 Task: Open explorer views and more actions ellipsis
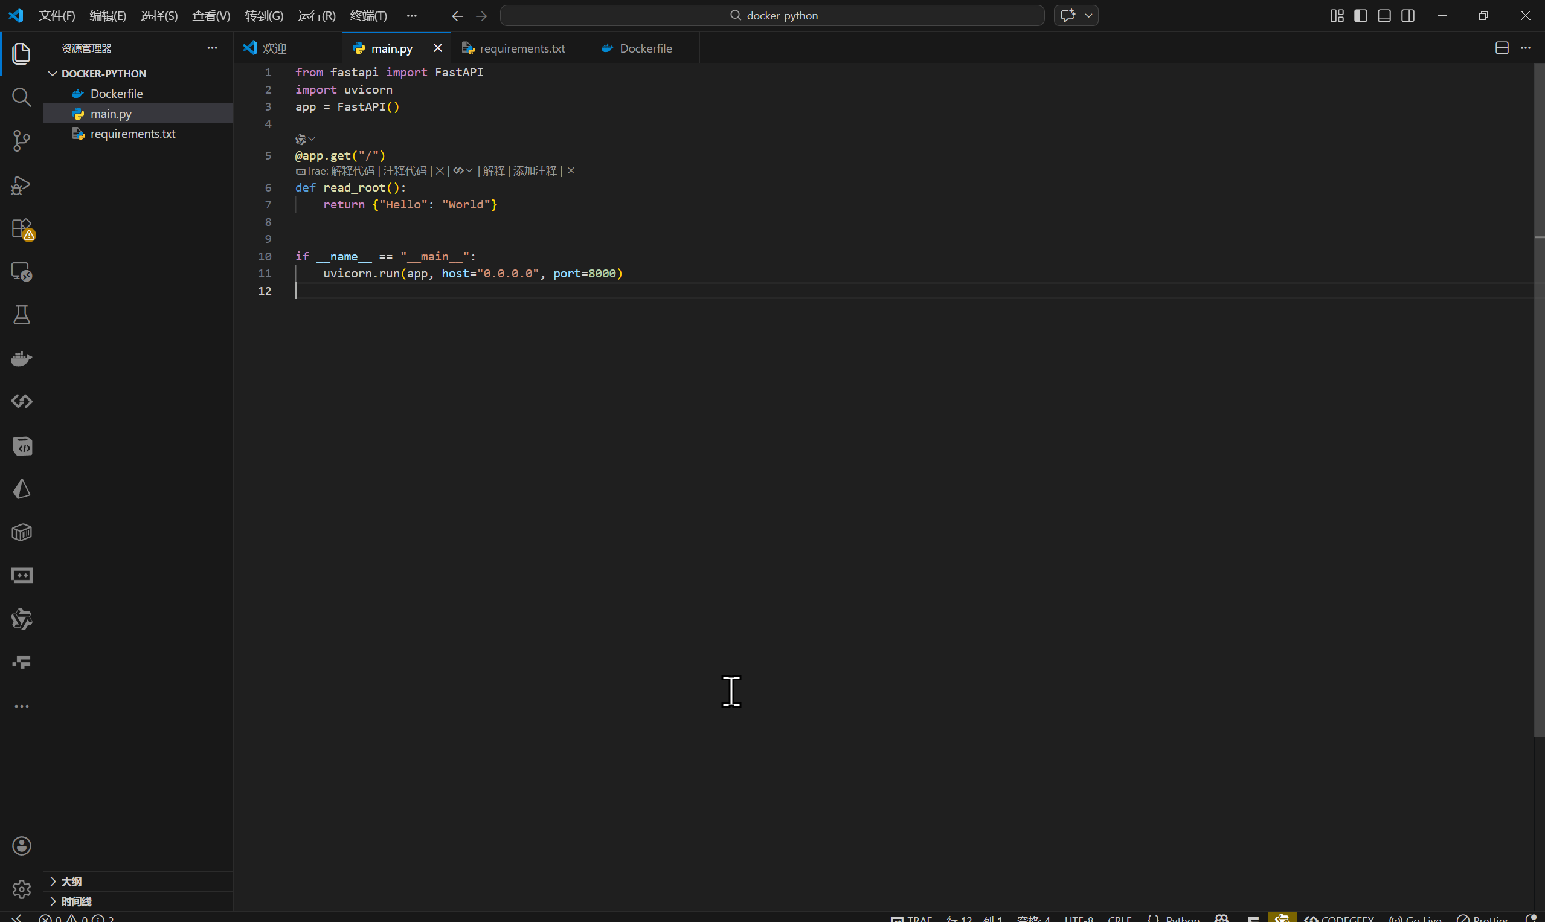coord(213,48)
